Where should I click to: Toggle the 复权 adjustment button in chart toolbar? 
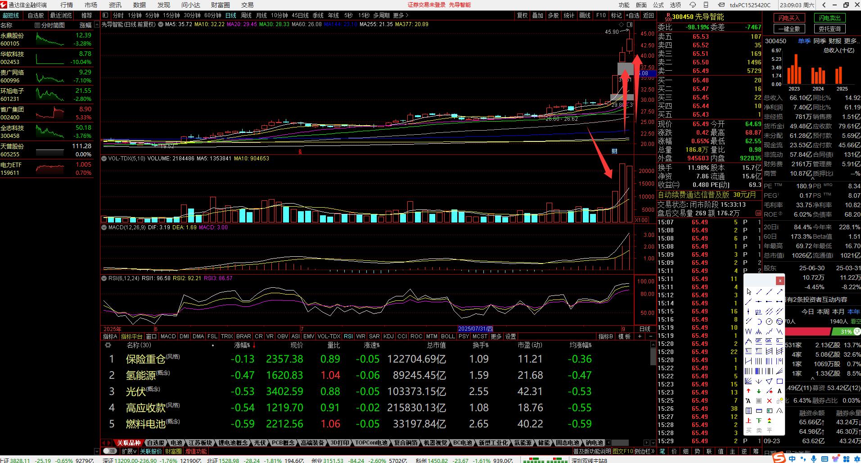(x=522, y=15)
